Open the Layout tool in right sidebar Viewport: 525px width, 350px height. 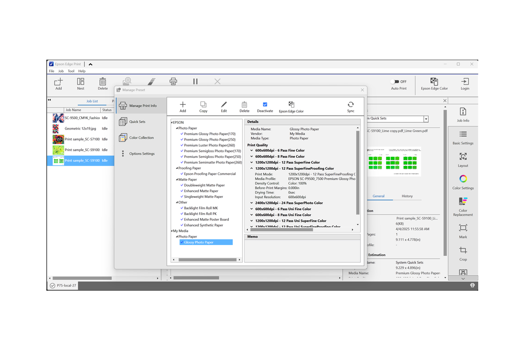tap(463, 160)
